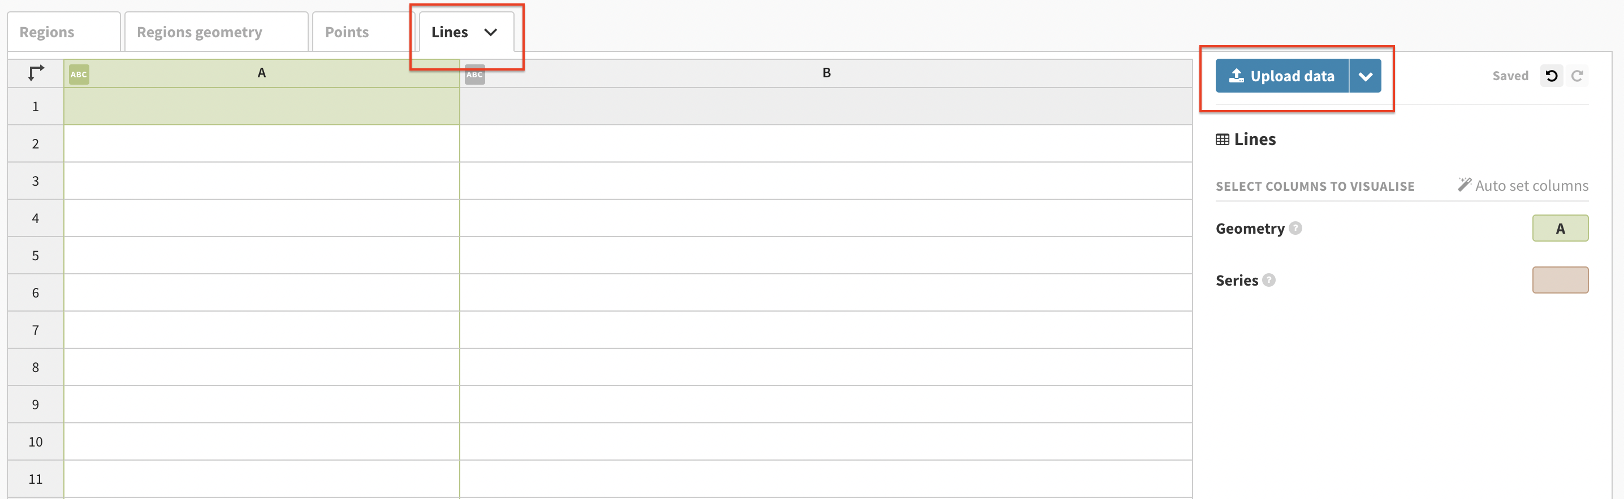Click cell A1 in the spreadsheet
Image resolution: width=1624 pixels, height=499 pixels.
tap(262, 106)
